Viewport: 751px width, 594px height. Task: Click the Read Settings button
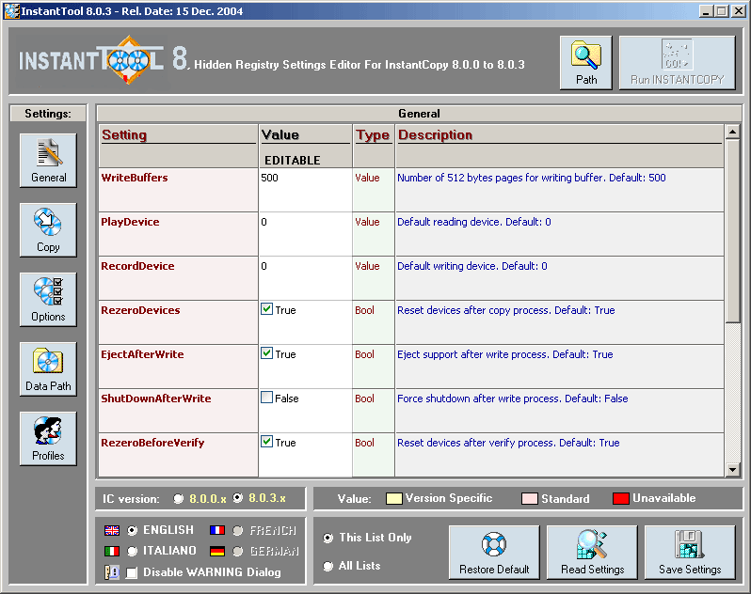(x=592, y=552)
